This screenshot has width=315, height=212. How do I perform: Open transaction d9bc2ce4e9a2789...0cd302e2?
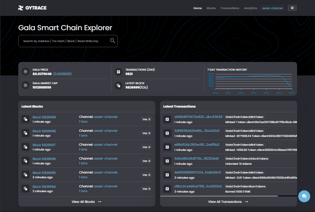[x=198, y=186]
